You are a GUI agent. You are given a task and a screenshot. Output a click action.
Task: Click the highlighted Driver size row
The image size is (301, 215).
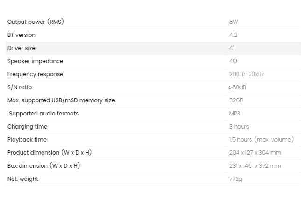pos(153,48)
